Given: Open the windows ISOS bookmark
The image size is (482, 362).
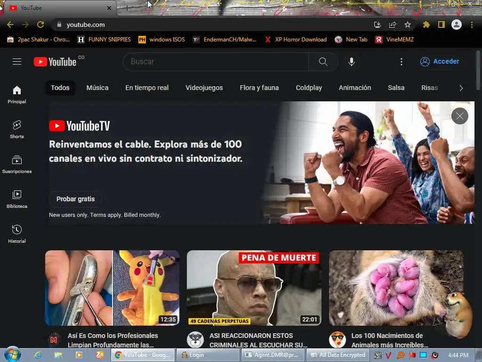Looking at the screenshot, I should coord(162,40).
